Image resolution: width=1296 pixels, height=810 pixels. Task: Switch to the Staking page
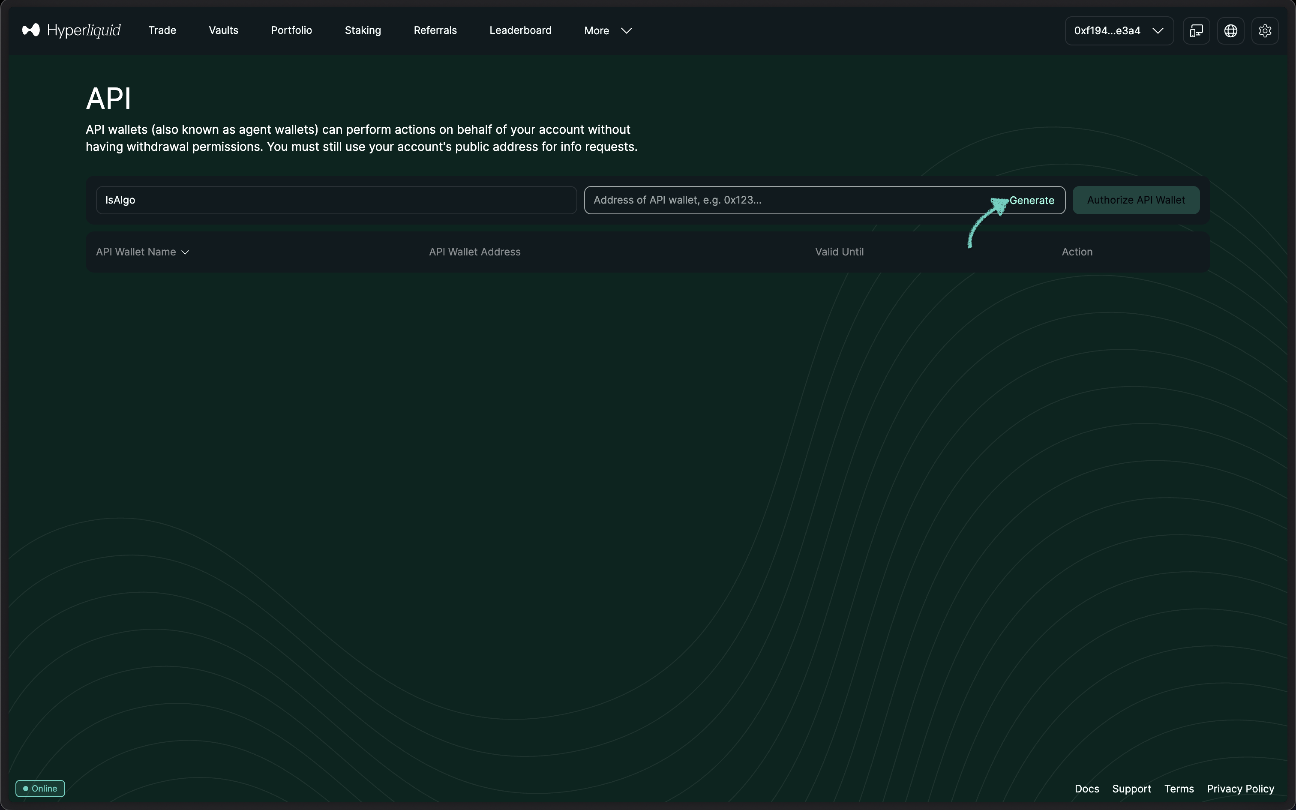coord(362,30)
